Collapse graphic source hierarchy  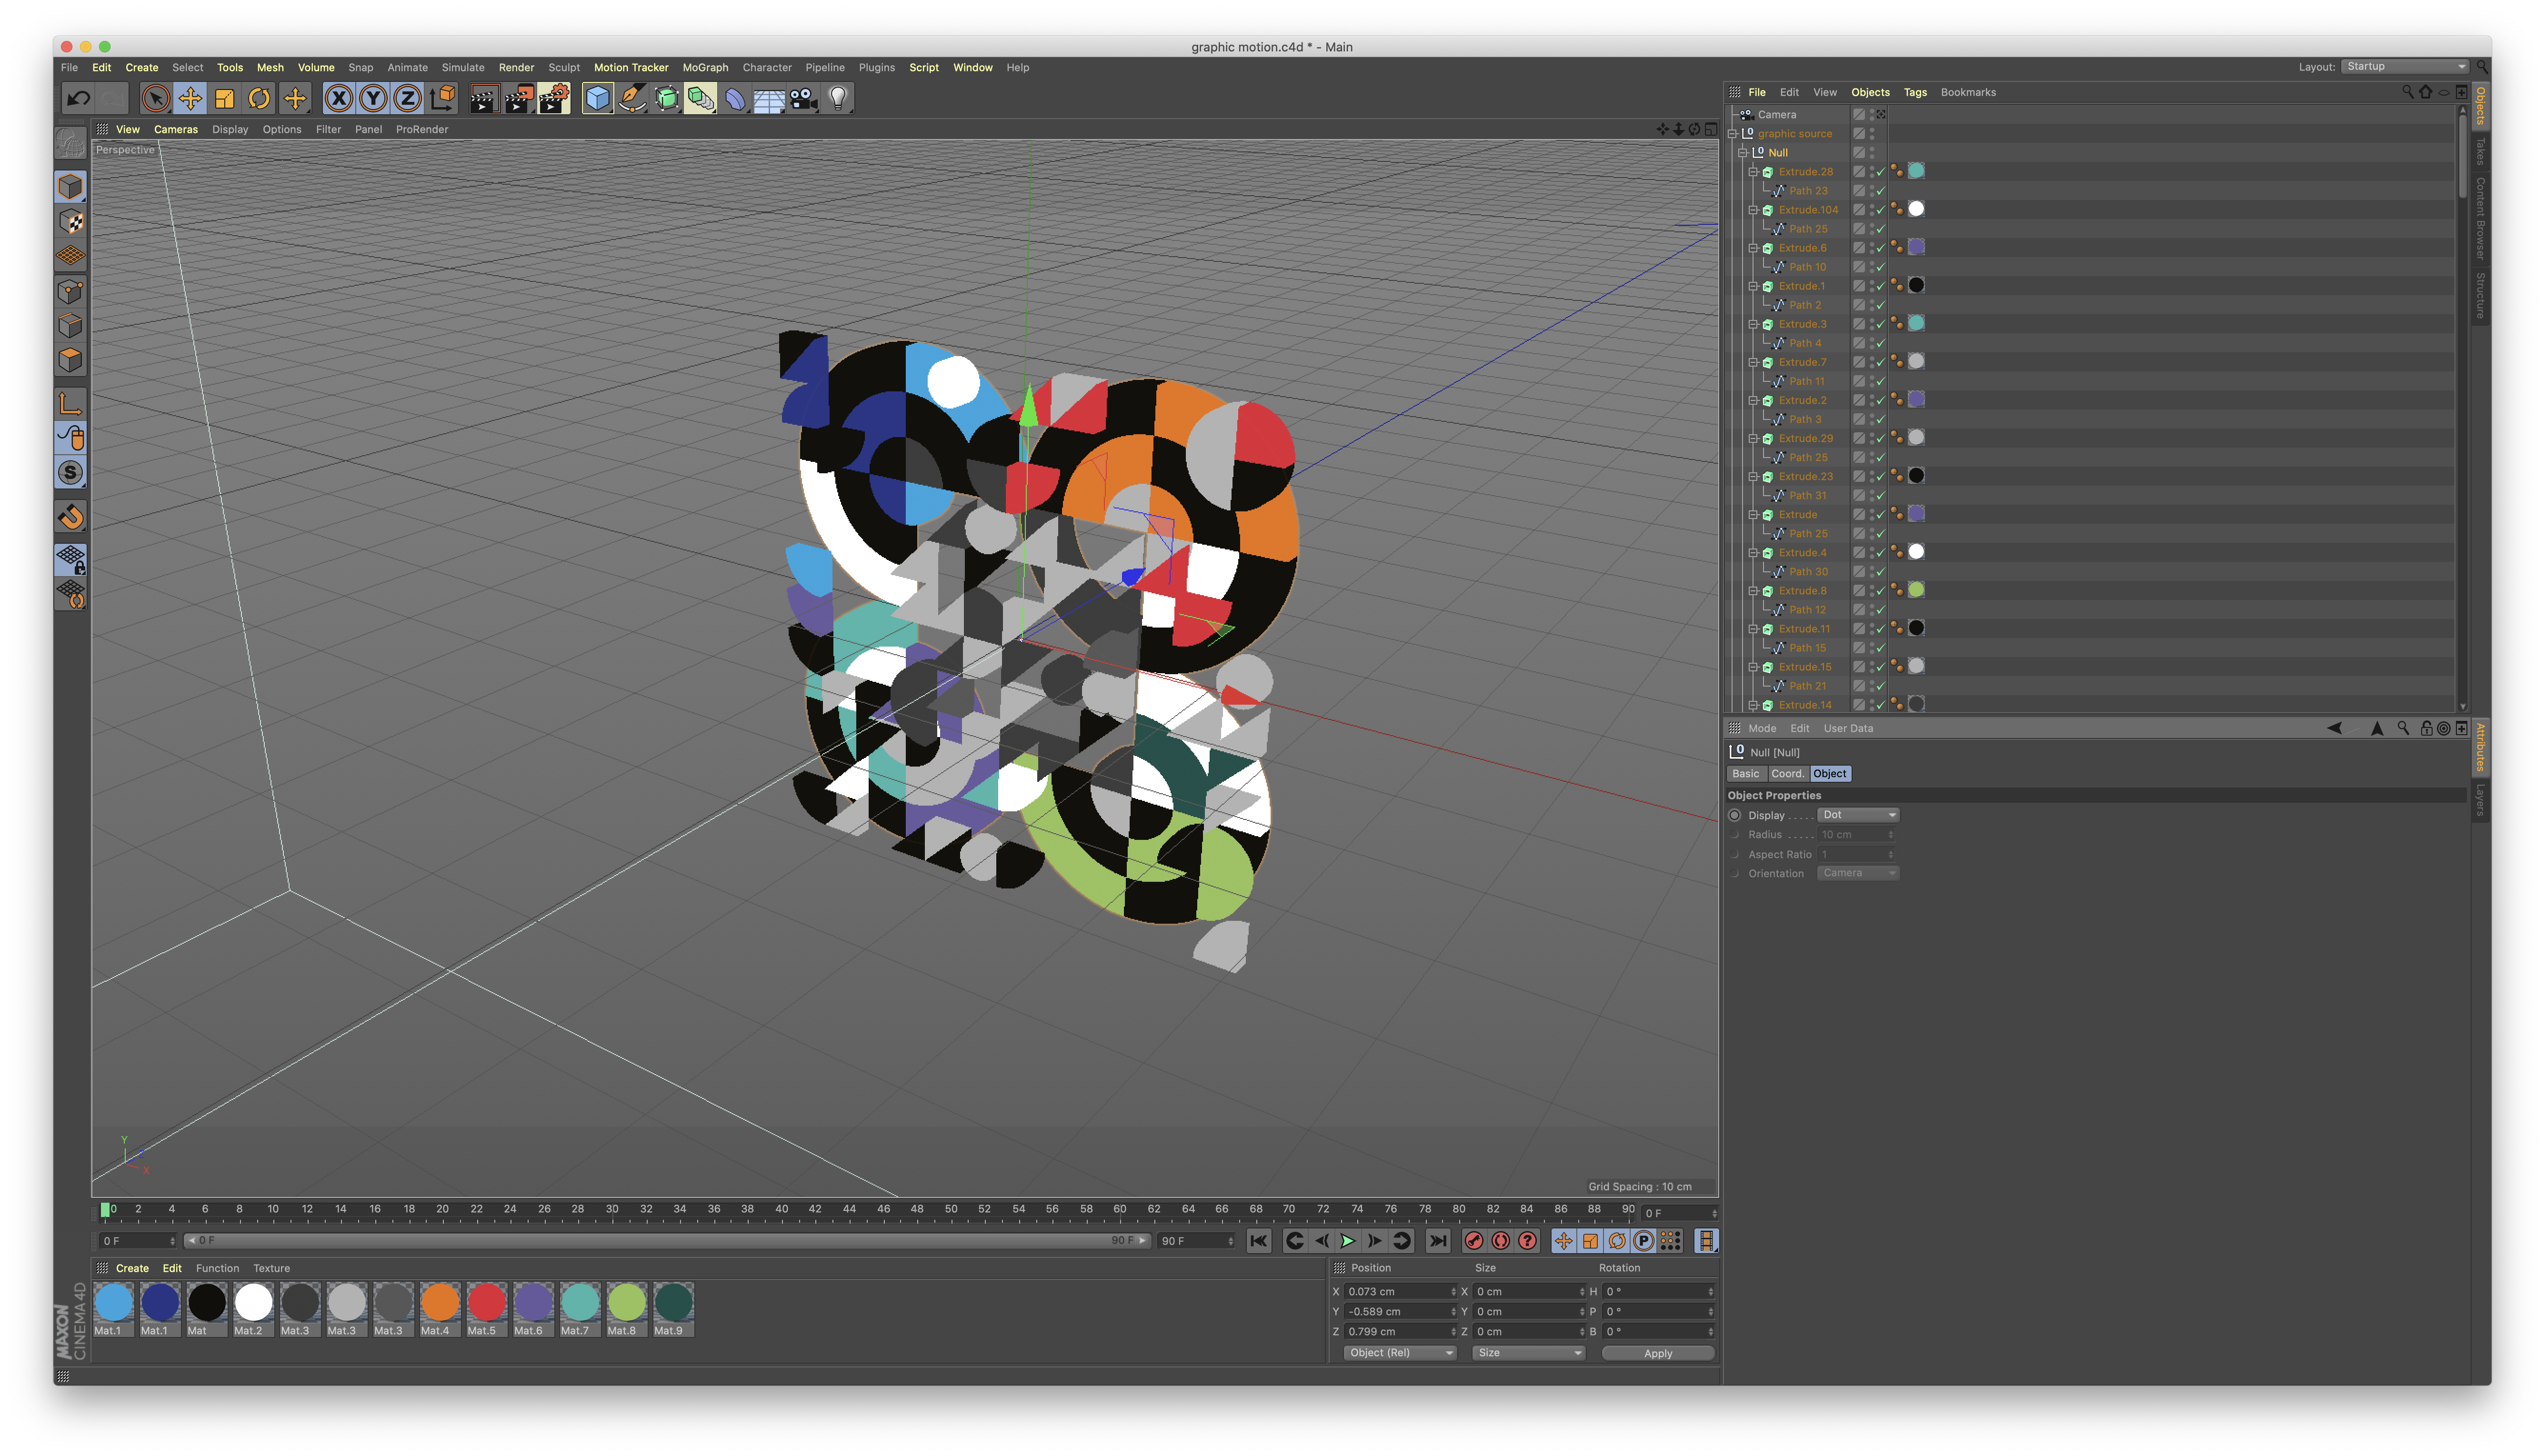tap(1733, 134)
